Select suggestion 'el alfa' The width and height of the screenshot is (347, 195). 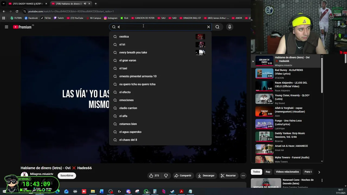click(160, 116)
